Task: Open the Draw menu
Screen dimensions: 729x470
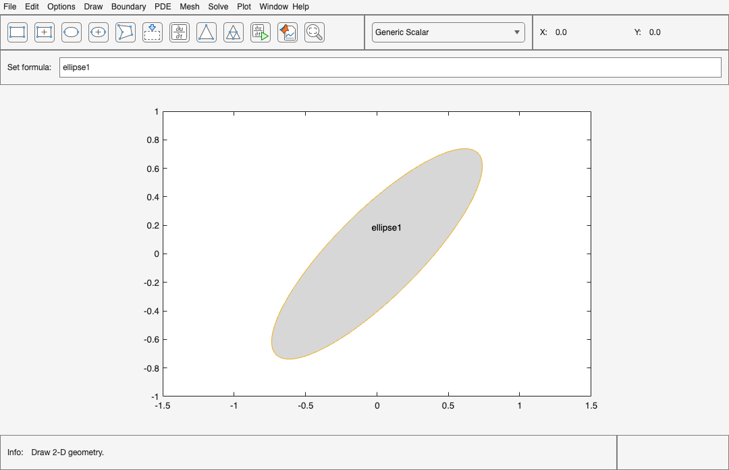Action: (93, 7)
